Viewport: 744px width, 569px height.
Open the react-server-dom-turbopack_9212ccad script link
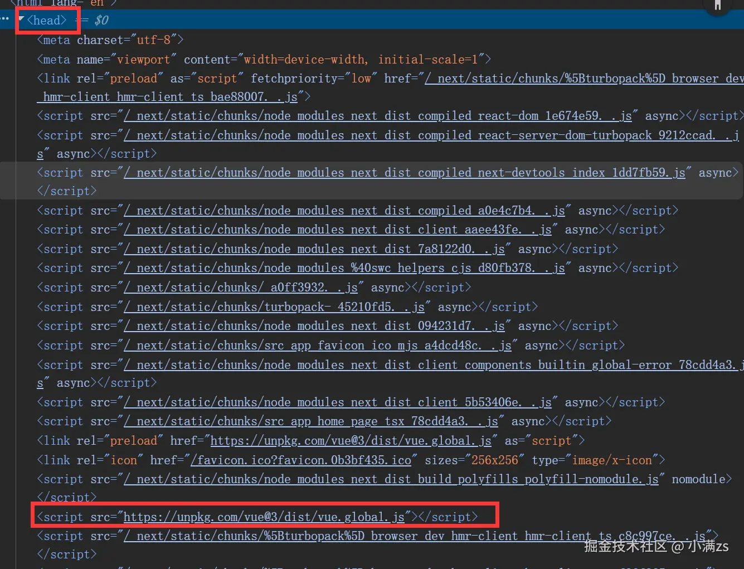coord(431,135)
